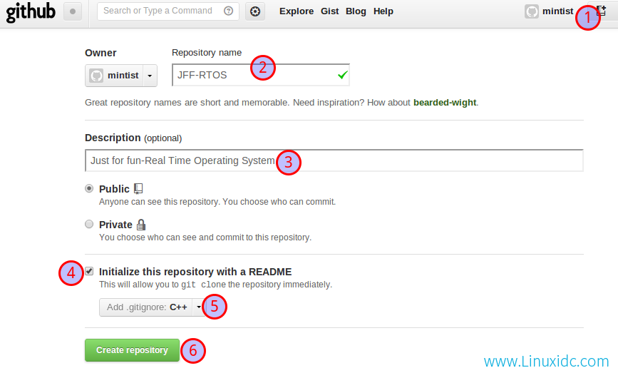Expand the Owner mintist dropdown
Viewport: 618px width, 373px height.
coord(121,76)
